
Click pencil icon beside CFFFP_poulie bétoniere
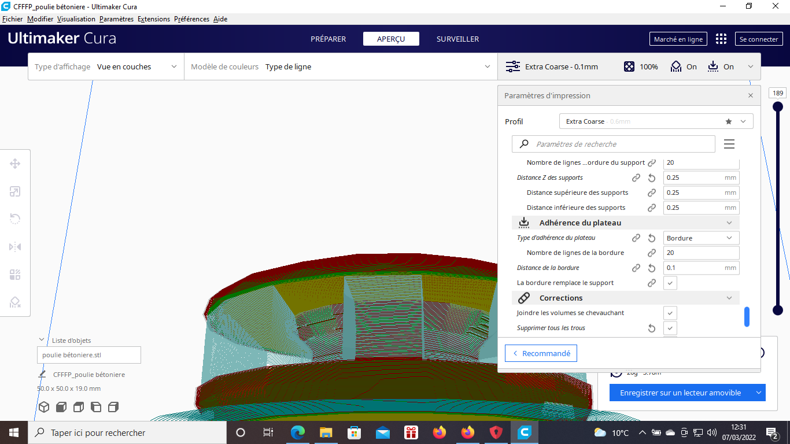[42, 374]
